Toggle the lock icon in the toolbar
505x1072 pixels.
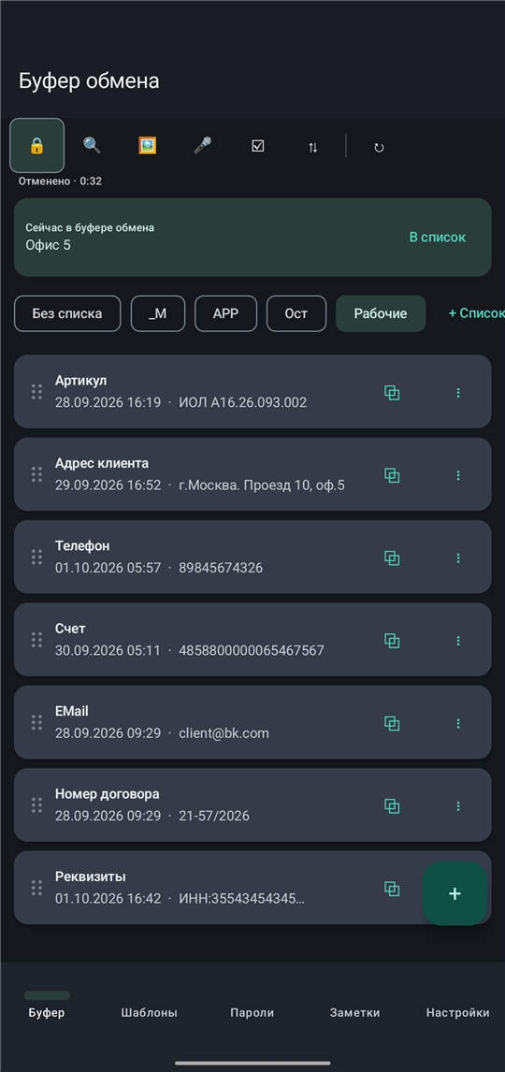pyautogui.click(x=36, y=145)
